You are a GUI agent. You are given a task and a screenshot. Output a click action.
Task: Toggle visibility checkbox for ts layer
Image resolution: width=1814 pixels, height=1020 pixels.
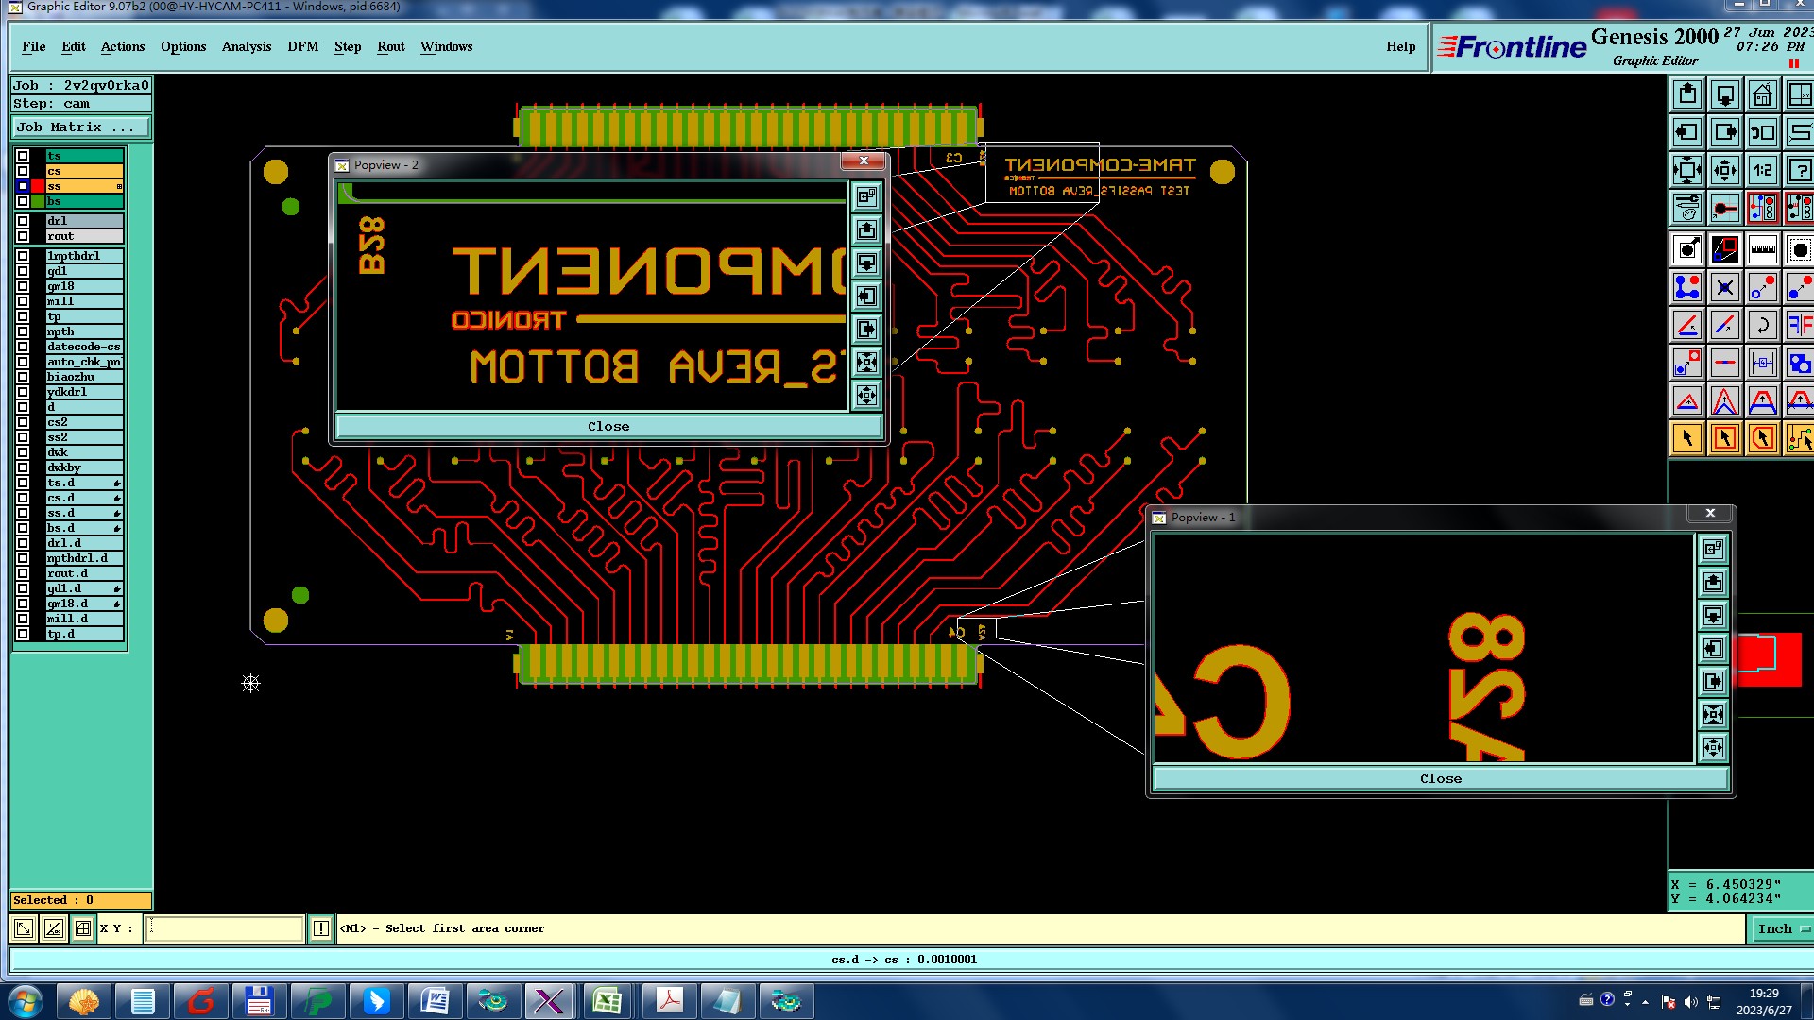point(23,156)
